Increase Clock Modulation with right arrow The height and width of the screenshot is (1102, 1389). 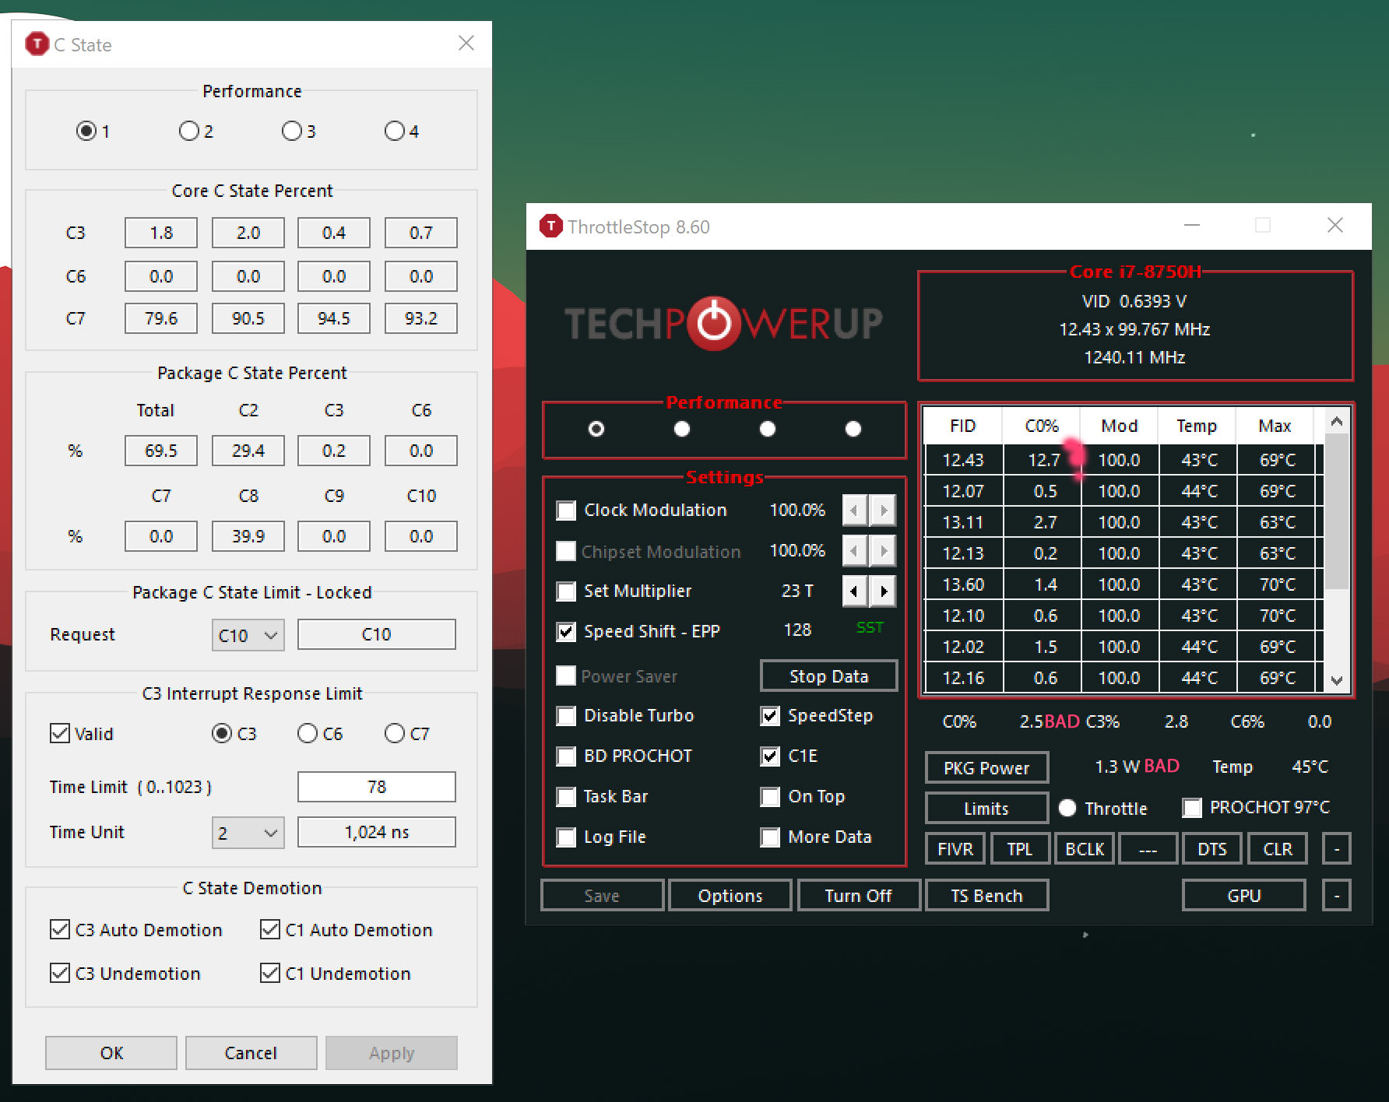coord(883,511)
